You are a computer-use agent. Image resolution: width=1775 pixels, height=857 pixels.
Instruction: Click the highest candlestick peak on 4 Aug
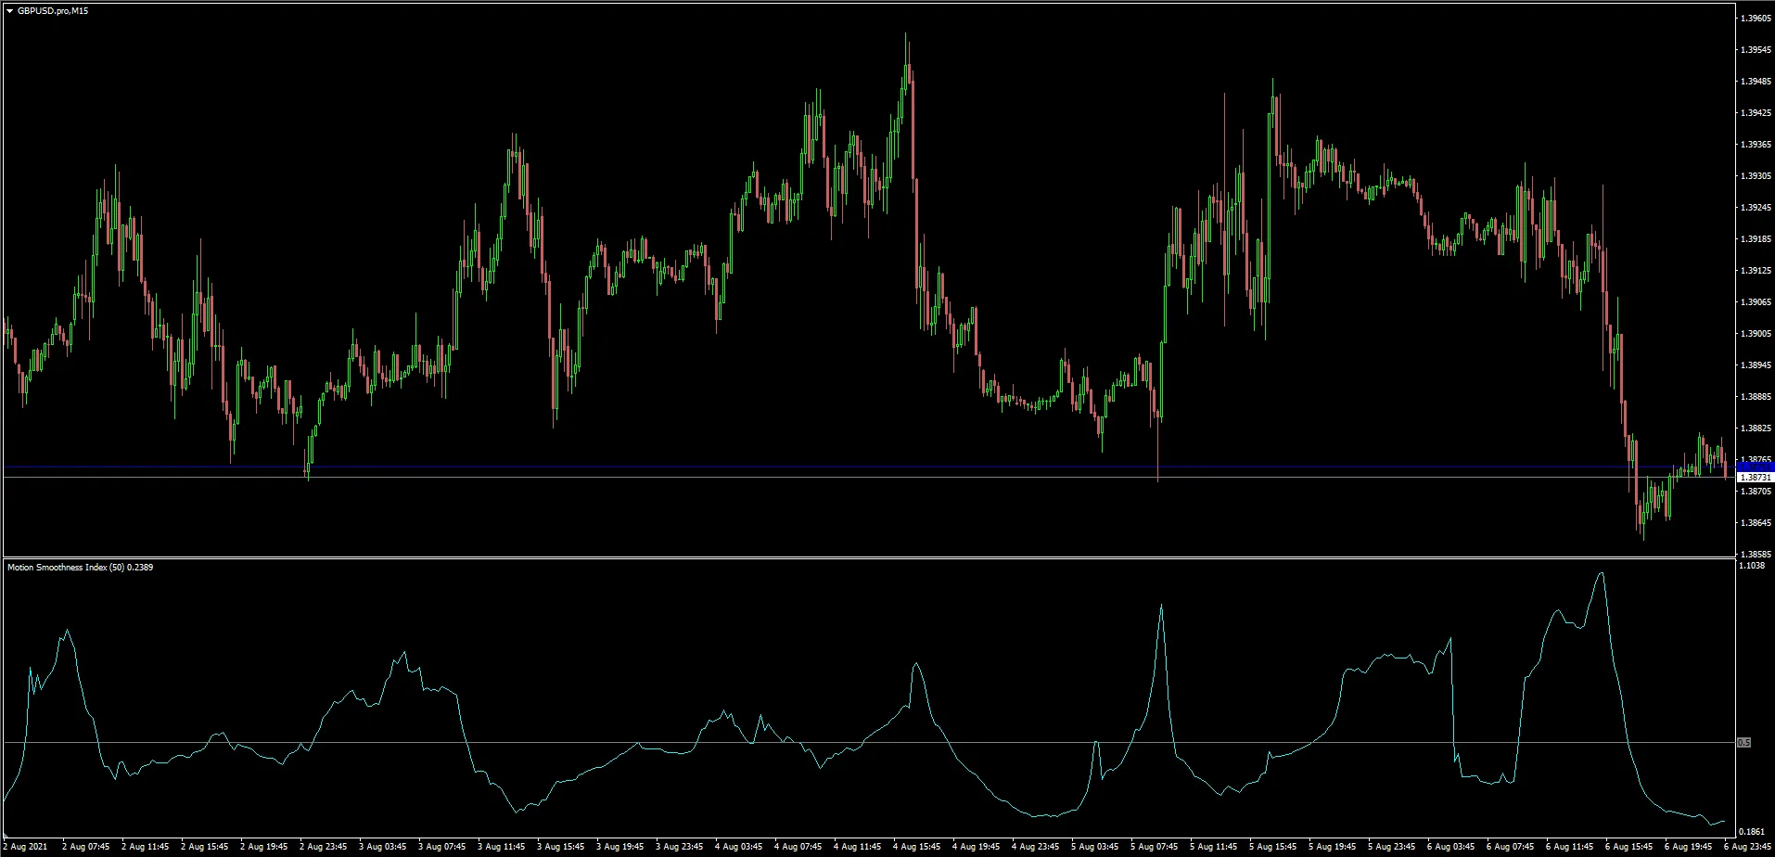[x=906, y=35]
